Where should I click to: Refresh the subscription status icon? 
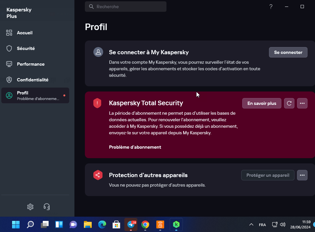point(289,103)
